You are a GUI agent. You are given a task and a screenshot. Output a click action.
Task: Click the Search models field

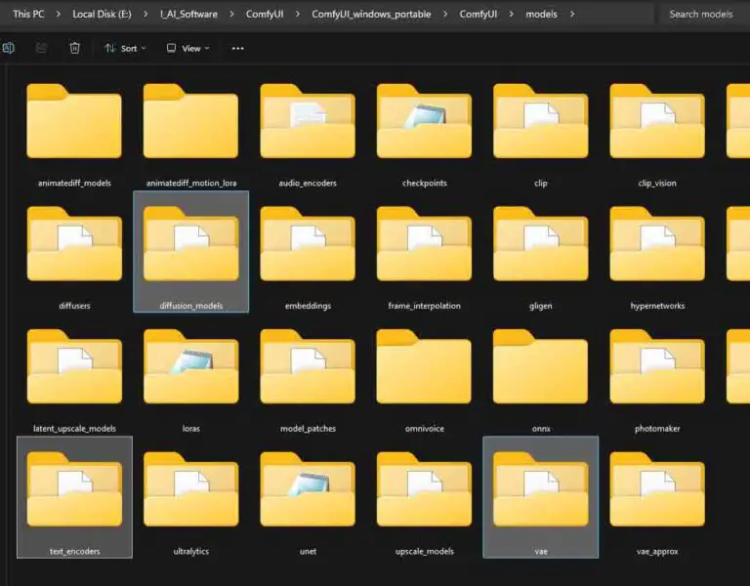(x=704, y=15)
